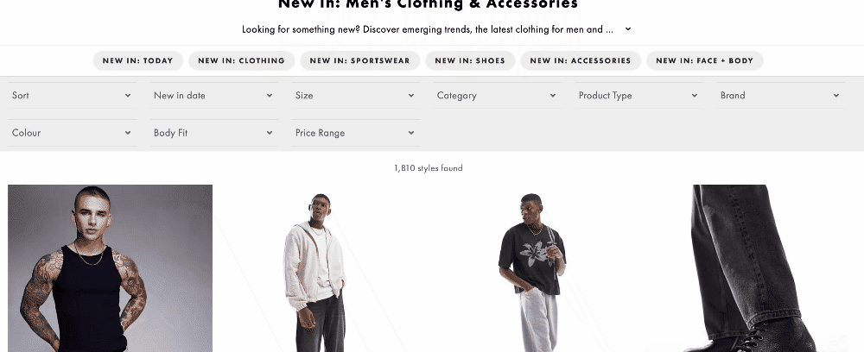
Task: Expand the Product Type filter
Action: pos(638,95)
